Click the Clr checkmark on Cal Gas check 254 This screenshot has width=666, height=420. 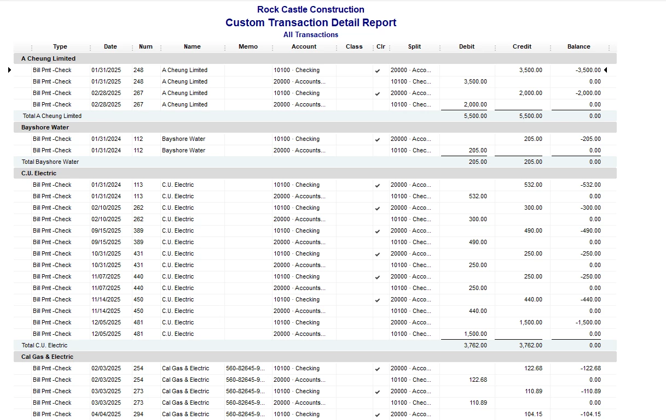click(377, 369)
